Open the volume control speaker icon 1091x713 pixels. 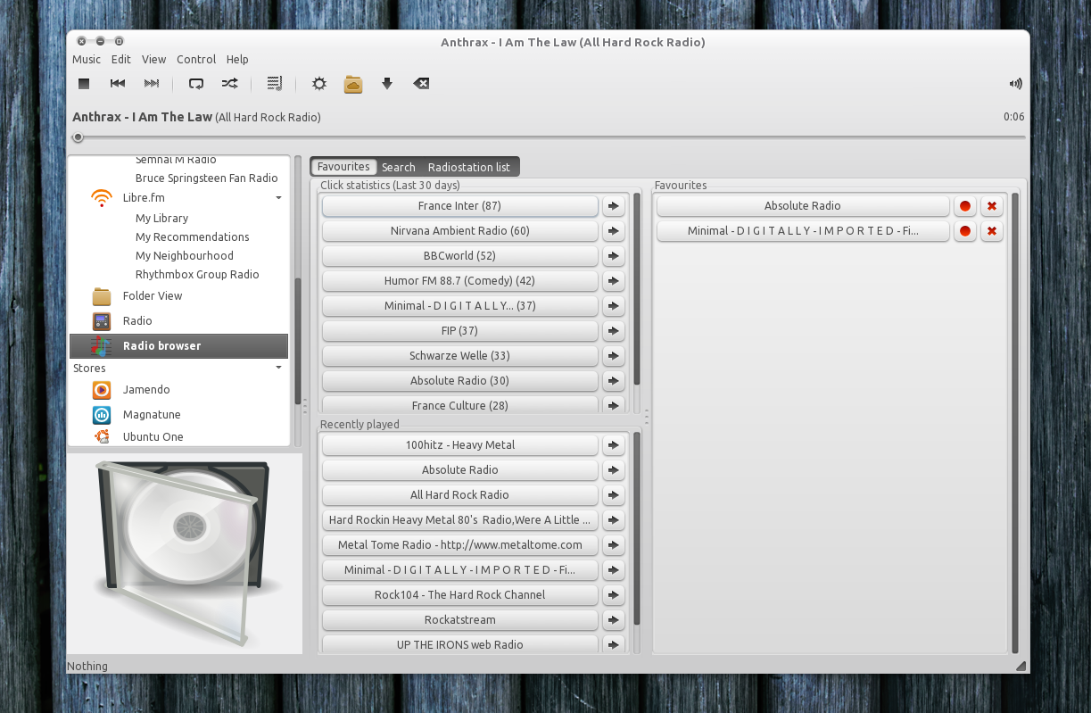tap(1015, 84)
